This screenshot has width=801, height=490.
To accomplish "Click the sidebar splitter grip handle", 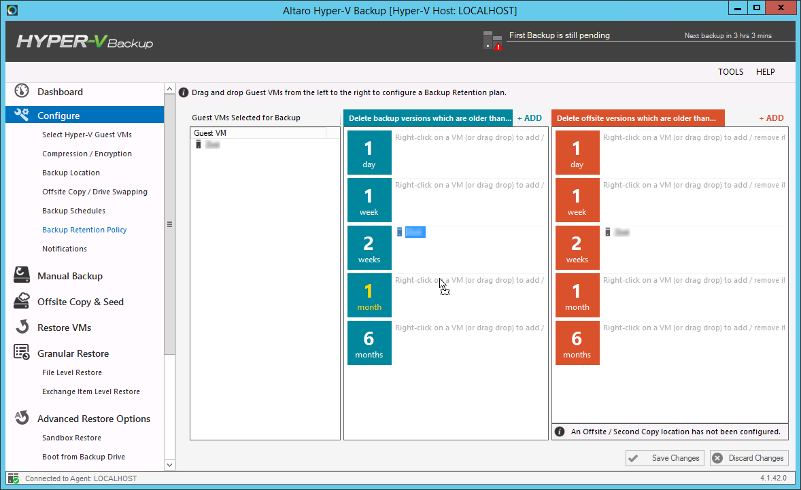I will 169,224.
